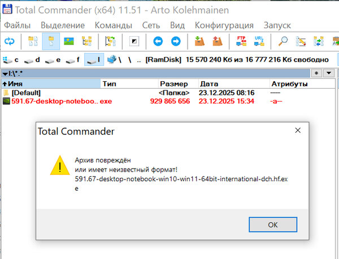
Task: Click OK in the error dialog
Action: (273, 225)
